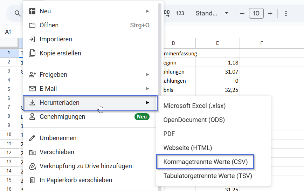Open the Standard font dropdown

212,14
